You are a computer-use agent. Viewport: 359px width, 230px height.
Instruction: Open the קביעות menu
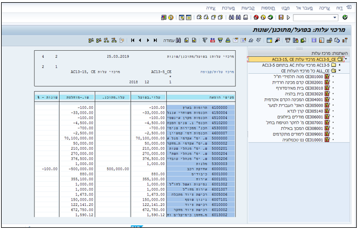[248, 8]
